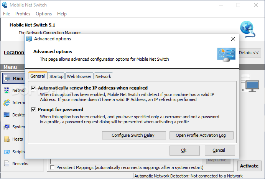
Task: Click the Advanced options dialog title icon
Action: click(29, 39)
